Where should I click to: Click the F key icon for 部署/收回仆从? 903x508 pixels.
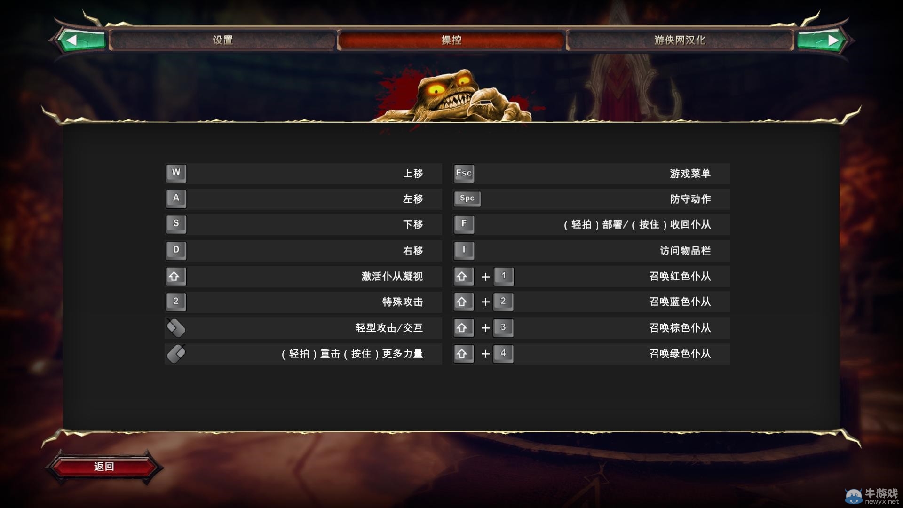[x=464, y=224]
